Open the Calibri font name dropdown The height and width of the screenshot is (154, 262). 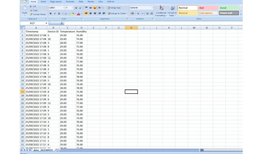pyautogui.click(x=63, y=8)
